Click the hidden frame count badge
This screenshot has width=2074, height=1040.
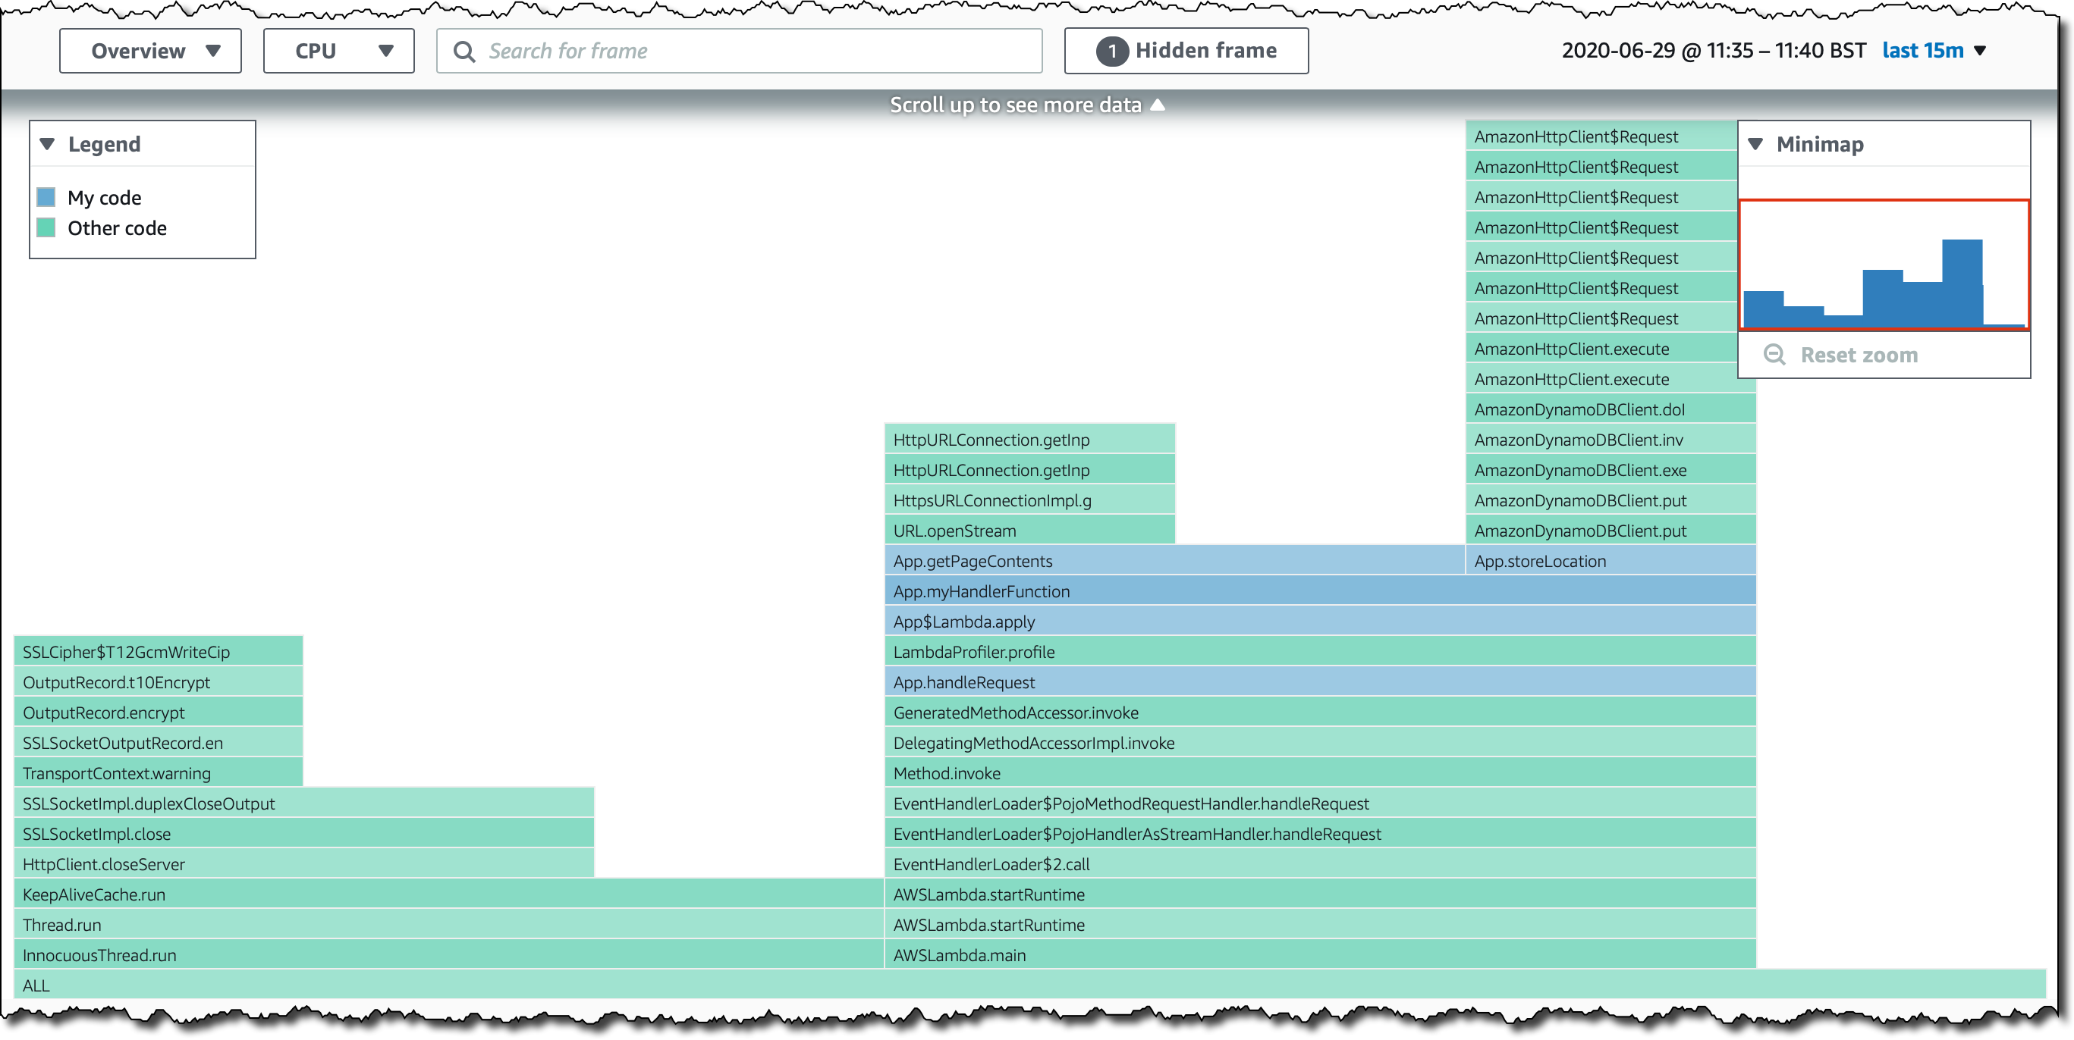(x=1112, y=52)
